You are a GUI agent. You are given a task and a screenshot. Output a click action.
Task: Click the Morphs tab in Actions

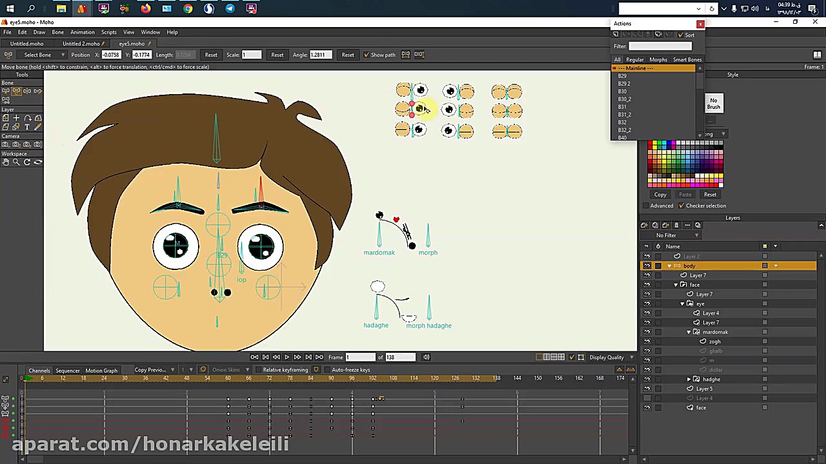pyautogui.click(x=658, y=59)
